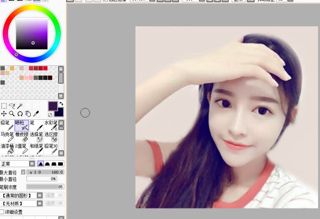
Task: Open the 正常 blending mode dropdown
Action: pos(32,164)
